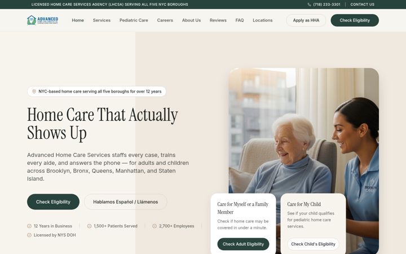Click the '12 Years in Business' text
Viewport: 406px width, 254px height.
53,226
